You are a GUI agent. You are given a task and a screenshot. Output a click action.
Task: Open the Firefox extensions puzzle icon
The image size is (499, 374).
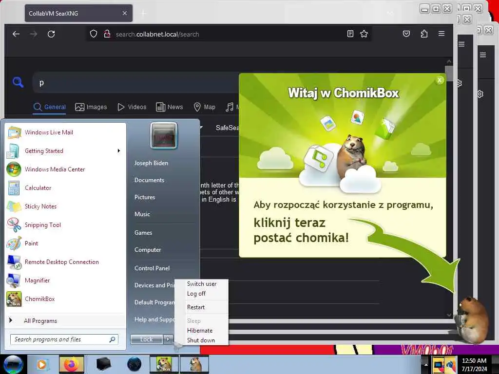[x=424, y=34]
